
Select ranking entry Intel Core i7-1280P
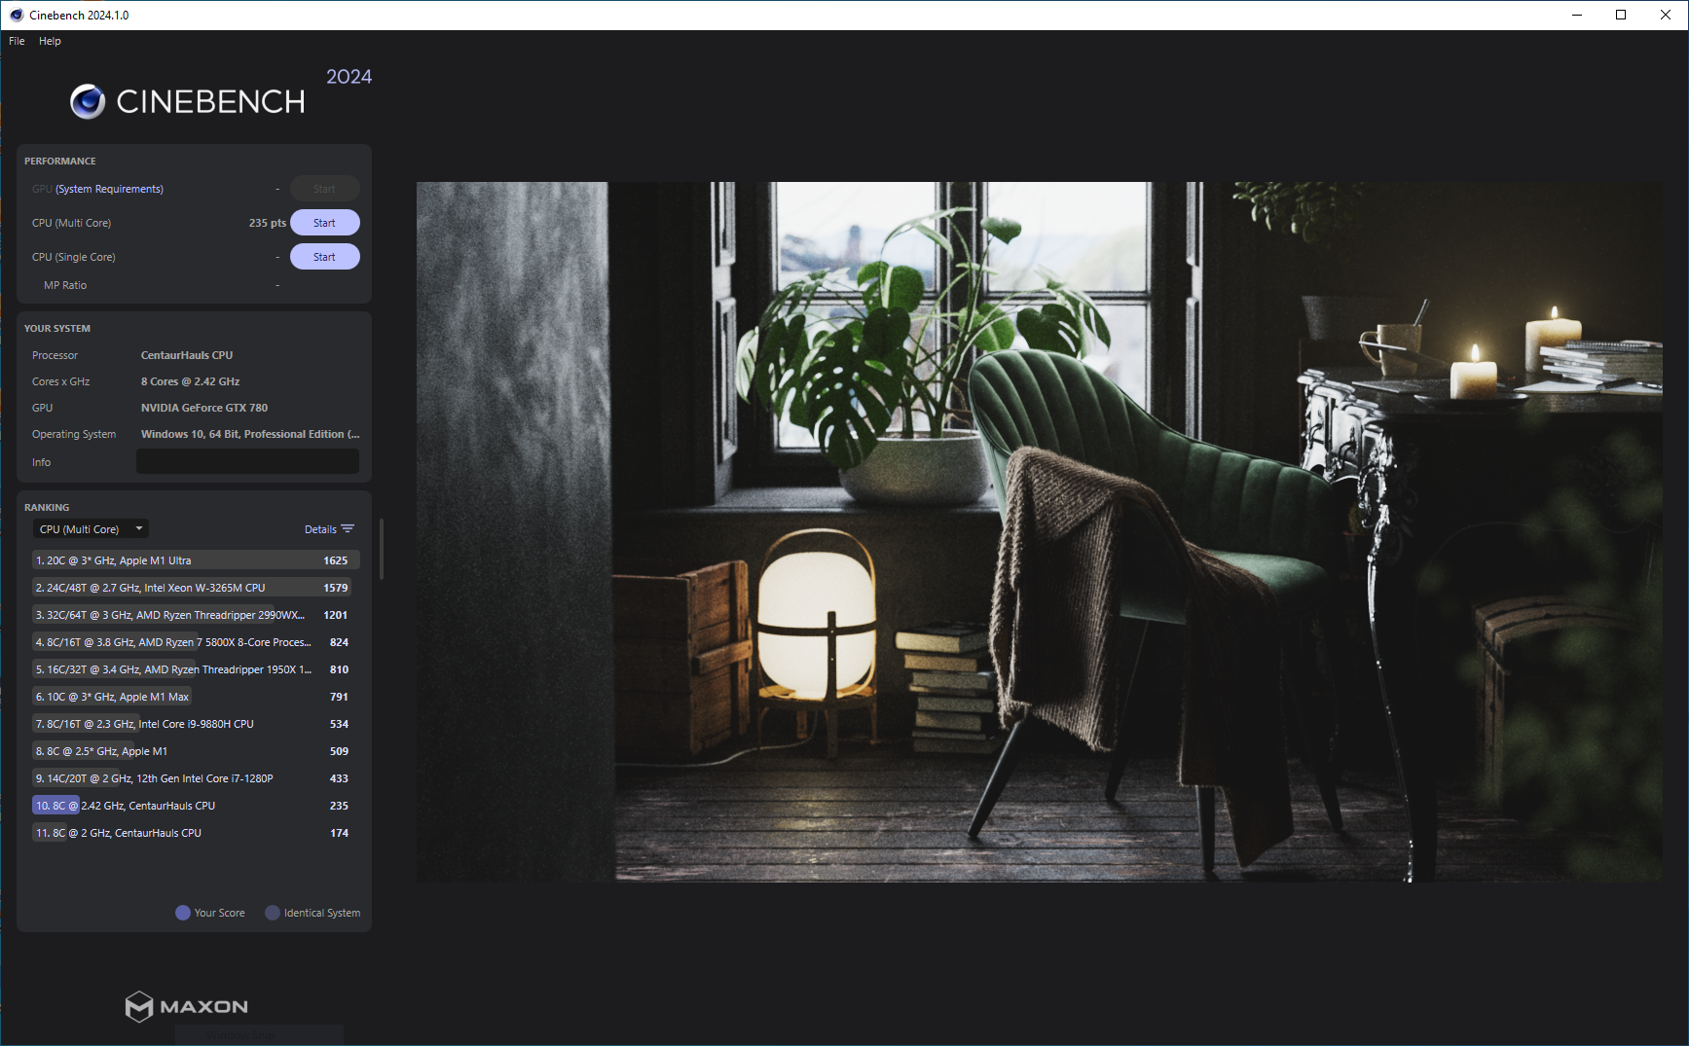coord(196,778)
